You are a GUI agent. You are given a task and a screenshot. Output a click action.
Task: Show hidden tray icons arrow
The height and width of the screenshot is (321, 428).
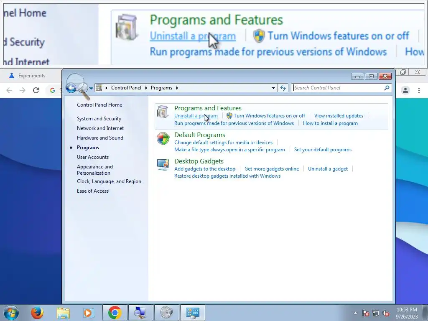point(355,313)
